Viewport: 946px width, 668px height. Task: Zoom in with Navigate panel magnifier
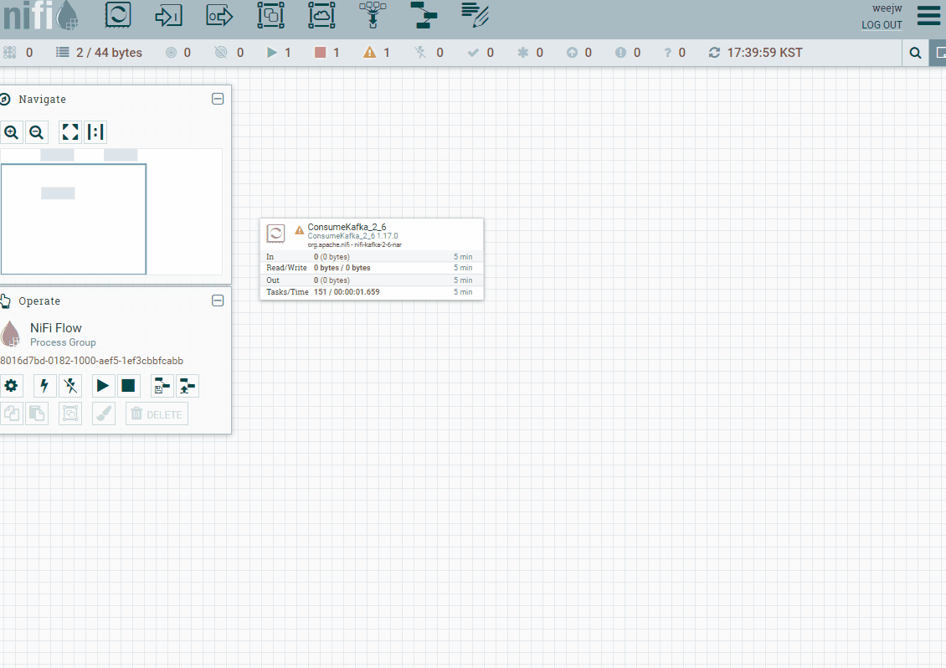pyautogui.click(x=12, y=132)
